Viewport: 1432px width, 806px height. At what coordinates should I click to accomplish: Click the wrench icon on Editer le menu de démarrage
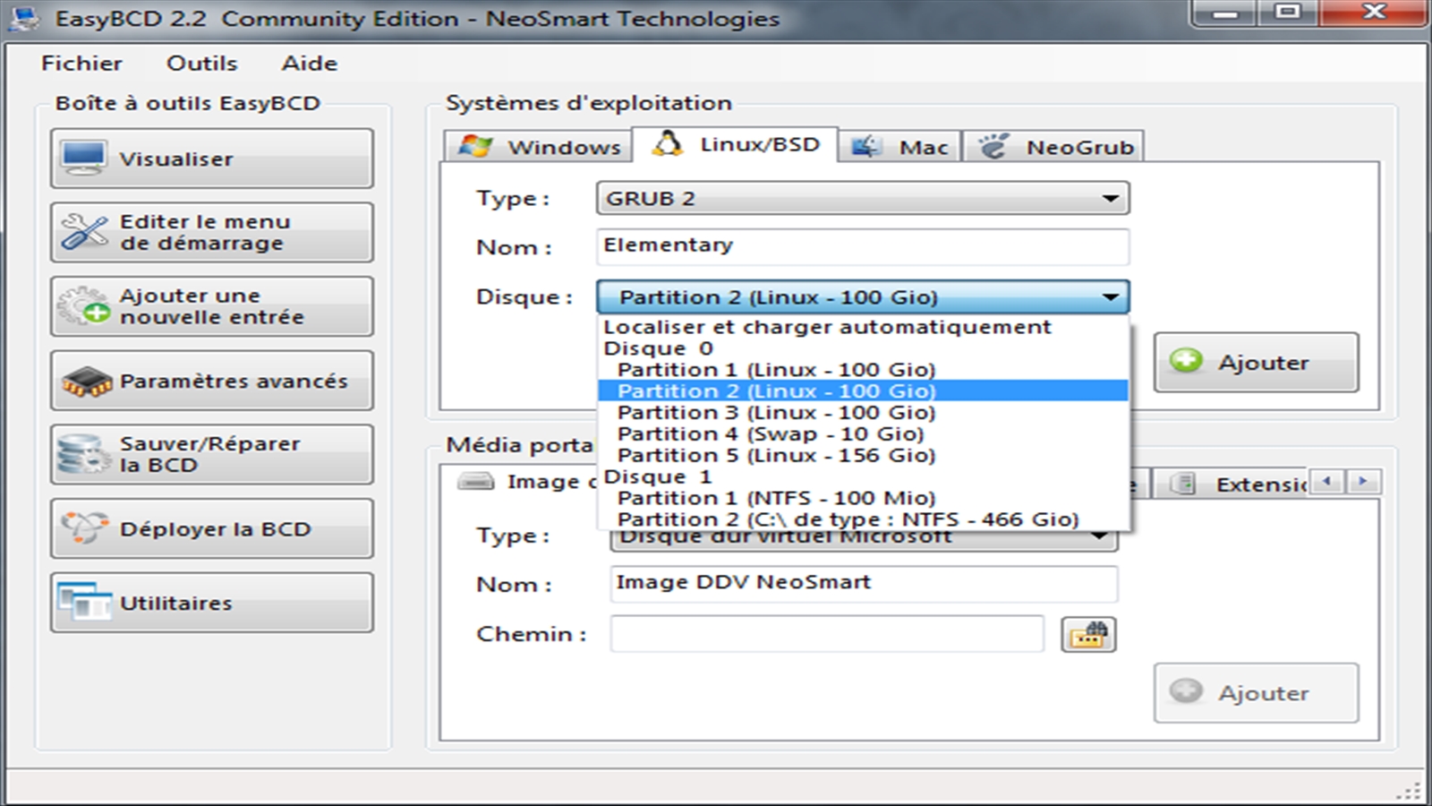pos(84,232)
